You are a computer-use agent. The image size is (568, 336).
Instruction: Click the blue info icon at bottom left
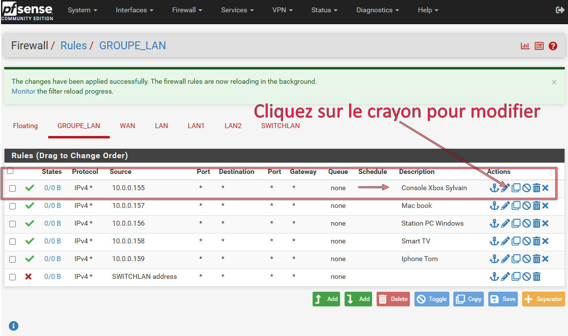pos(14,325)
